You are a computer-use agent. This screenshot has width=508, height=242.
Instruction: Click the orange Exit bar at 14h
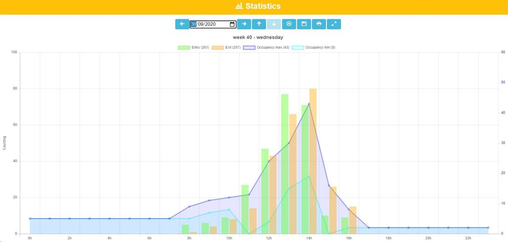313,161
